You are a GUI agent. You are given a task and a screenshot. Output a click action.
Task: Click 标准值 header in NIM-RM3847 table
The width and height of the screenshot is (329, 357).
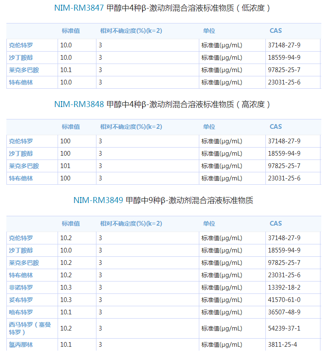click(71, 31)
